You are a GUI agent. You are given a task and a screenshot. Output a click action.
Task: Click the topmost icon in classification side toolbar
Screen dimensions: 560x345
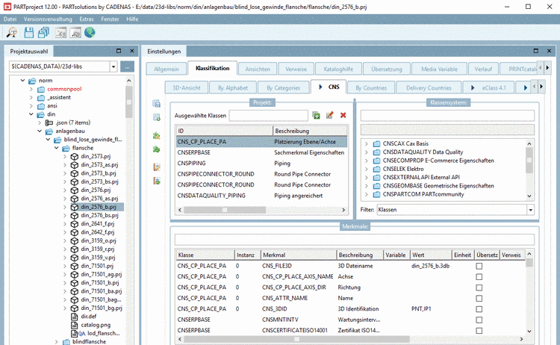pyautogui.click(x=157, y=104)
